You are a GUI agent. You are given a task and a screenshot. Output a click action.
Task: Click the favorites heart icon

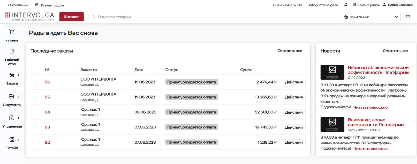pos(408,17)
